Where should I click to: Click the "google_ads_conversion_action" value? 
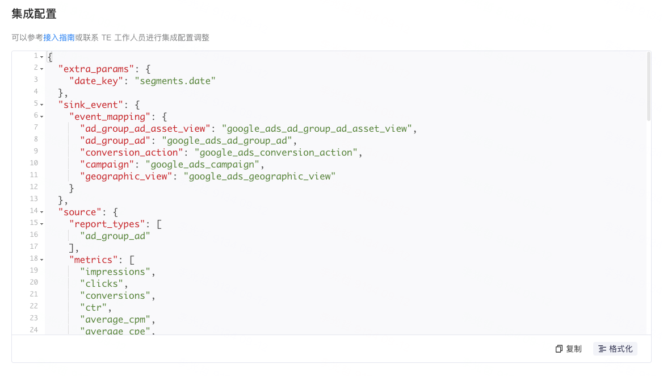pos(276,152)
